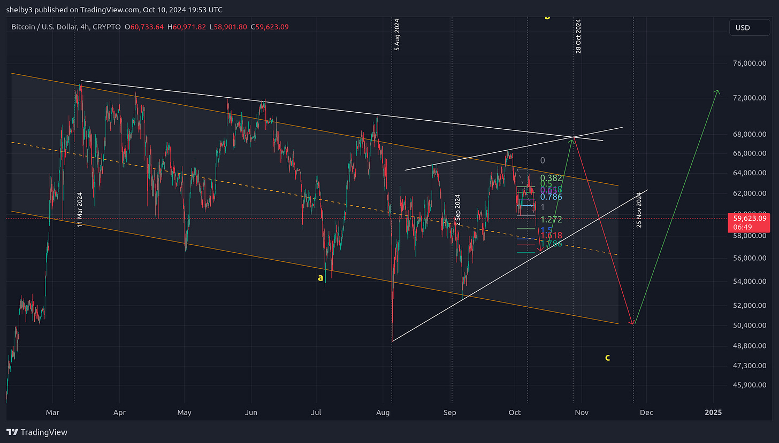Select the 2 Sep 2024 vertical date marker
Image resolution: width=779 pixels, height=443 pixels.
click(457, 210)
